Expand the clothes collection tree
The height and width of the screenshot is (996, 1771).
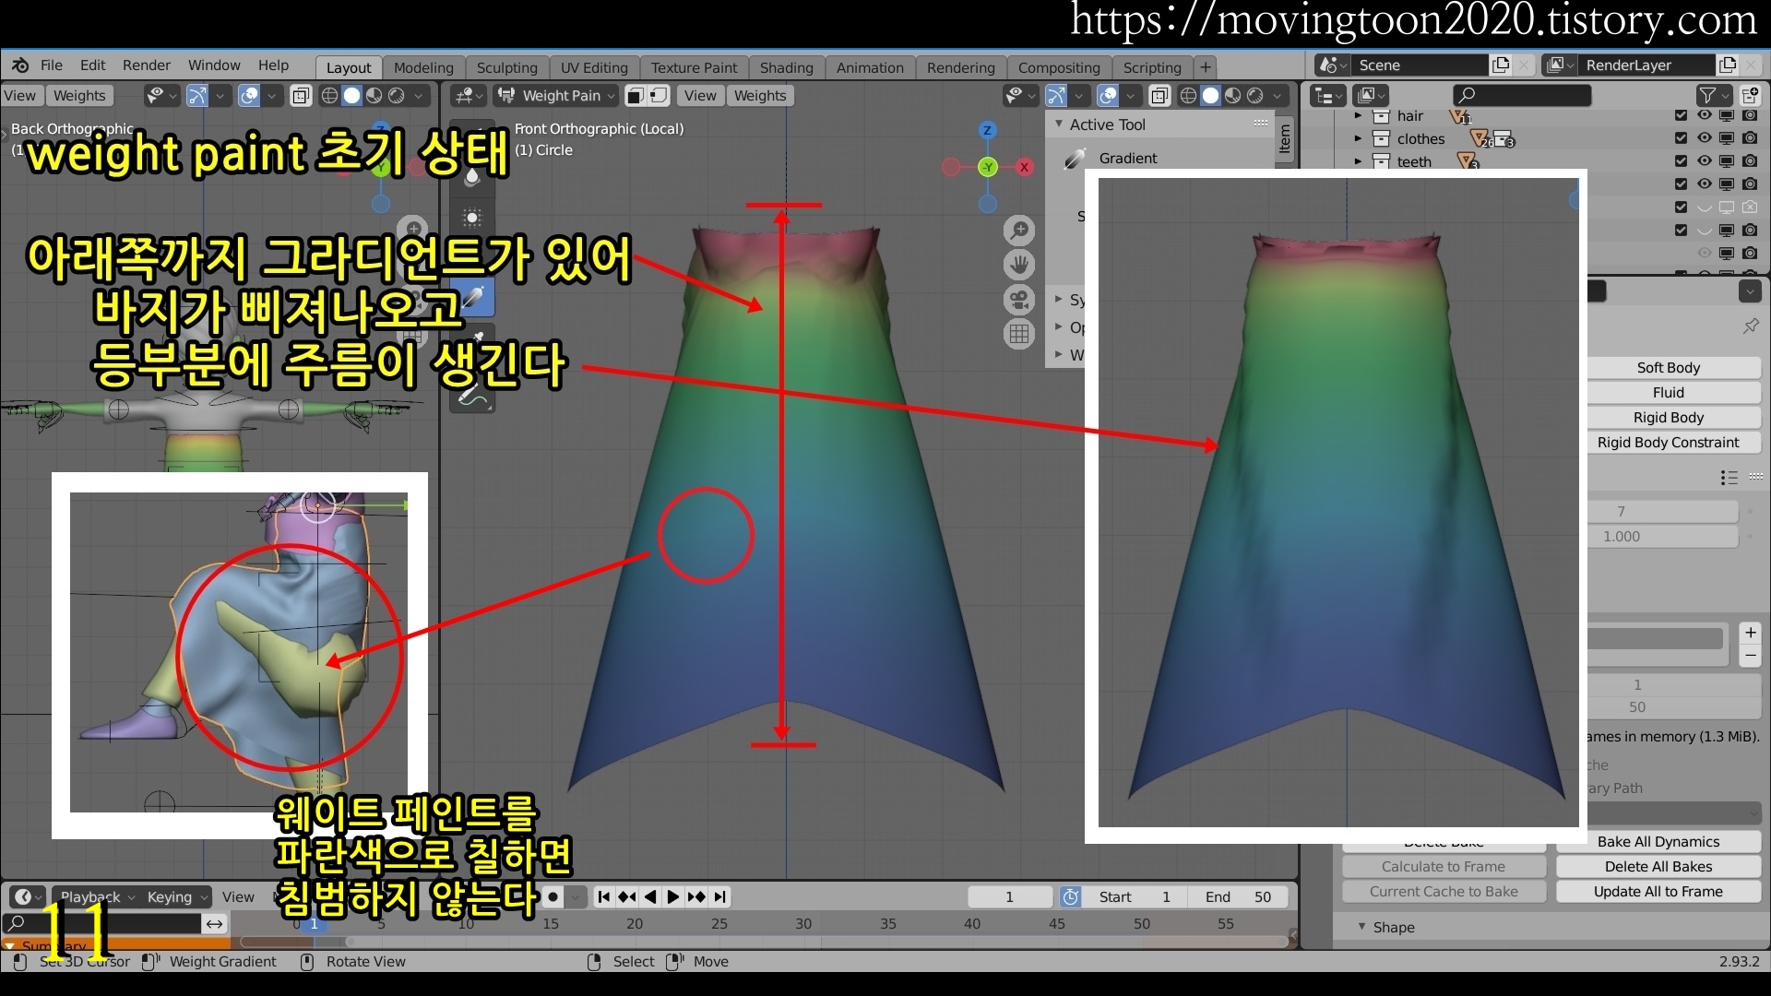[1358, 138]
